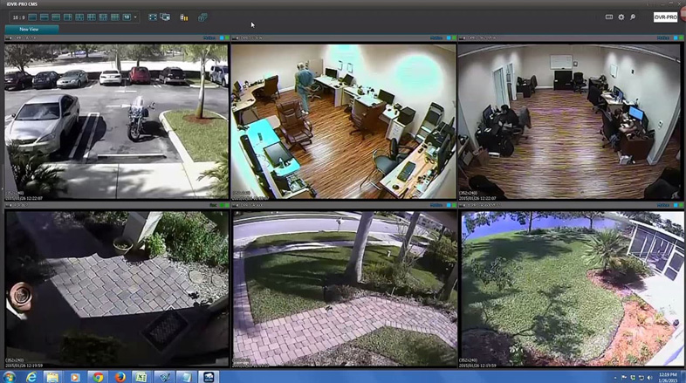Image resolution: width=686 pixels, height=383 pixels.
Task: Open Google Chrome from the taskbar
Action: click(98, 377)
